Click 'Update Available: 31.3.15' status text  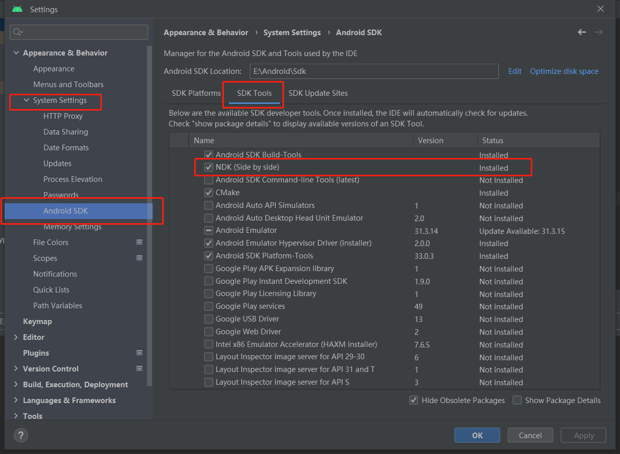[522, 231]
